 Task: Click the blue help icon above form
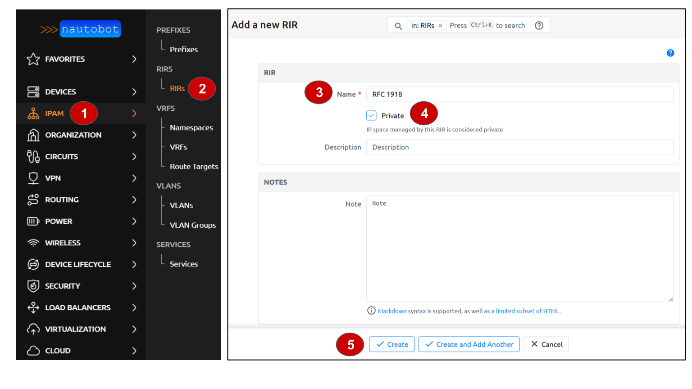(670, 53)
